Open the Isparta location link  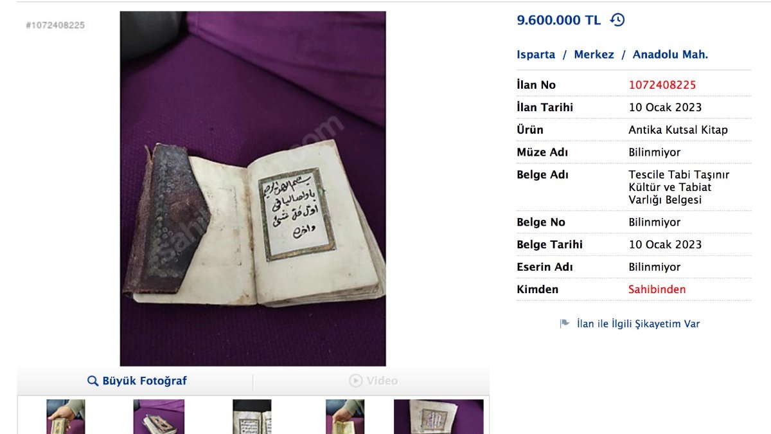tap(536, 55)
